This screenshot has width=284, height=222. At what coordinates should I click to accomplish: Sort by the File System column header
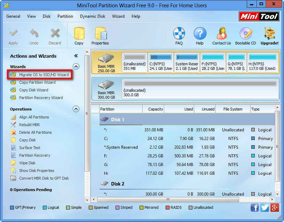tap(233, 109)
